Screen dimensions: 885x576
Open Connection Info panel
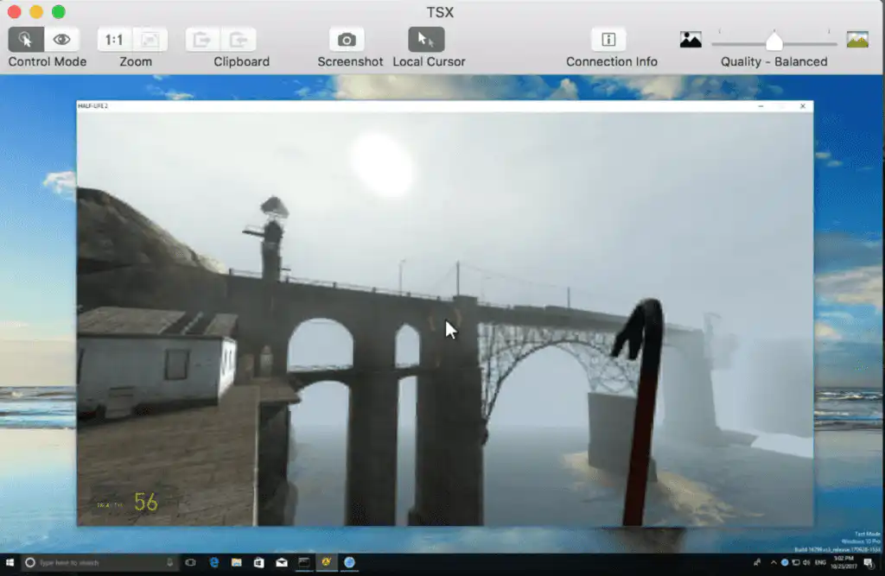pyautogui.click(x=608, y=40)
